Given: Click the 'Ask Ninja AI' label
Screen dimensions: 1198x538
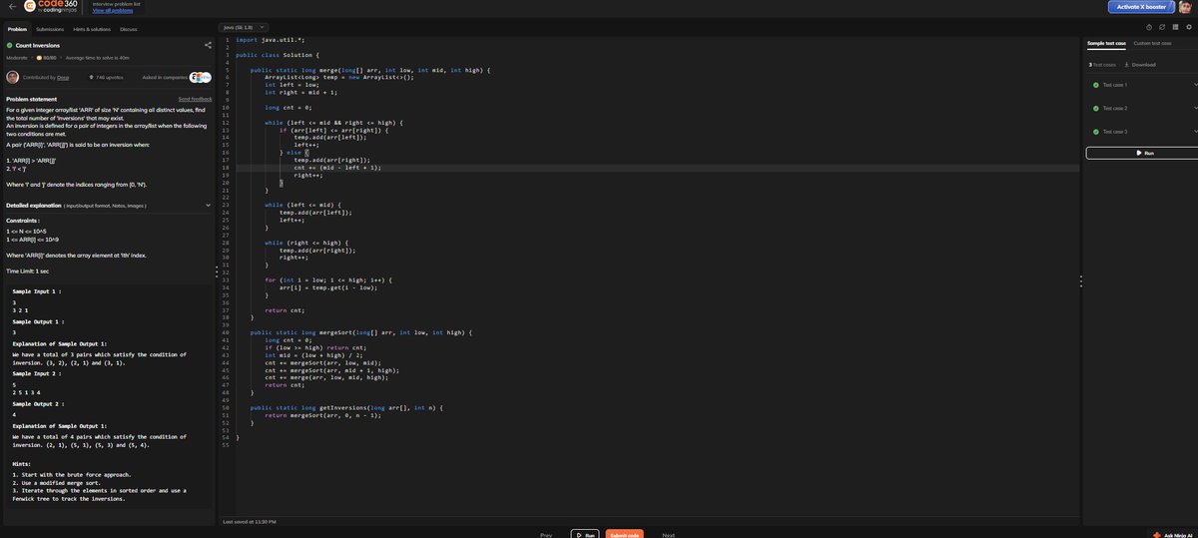Looking at the screenshot, I should click(x=1178, y=535).
